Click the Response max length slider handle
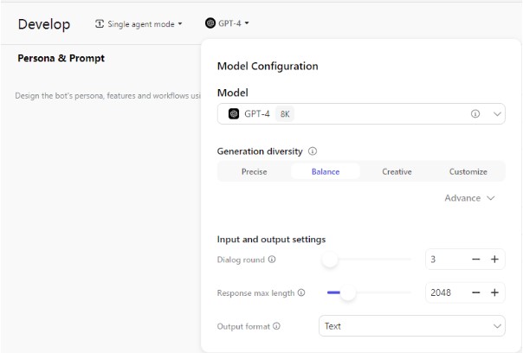The image size is (523, 353). click(x=348, y=293)
